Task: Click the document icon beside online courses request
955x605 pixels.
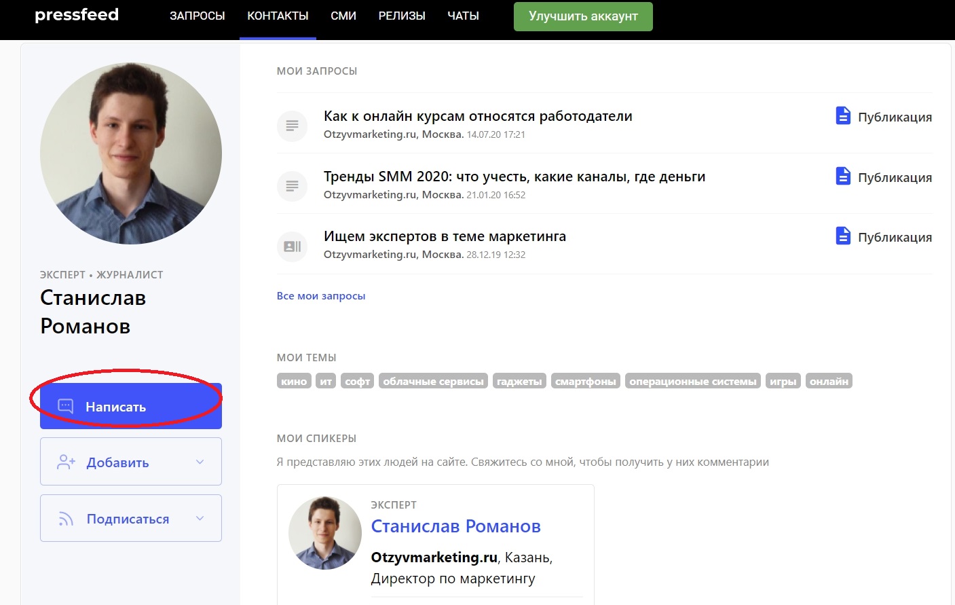Action: [x=292, y=126]
